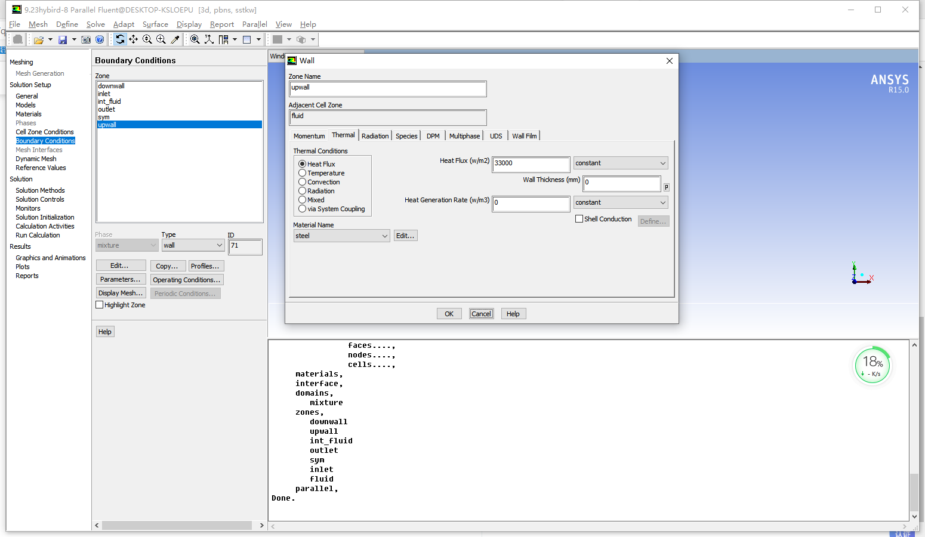Click the Operating Conditions button
925x537 pixels.
(x=186, y=280)
